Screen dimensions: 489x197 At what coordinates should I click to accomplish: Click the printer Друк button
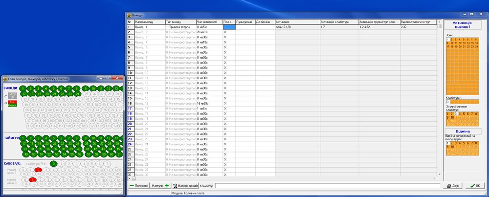[452, 185]
